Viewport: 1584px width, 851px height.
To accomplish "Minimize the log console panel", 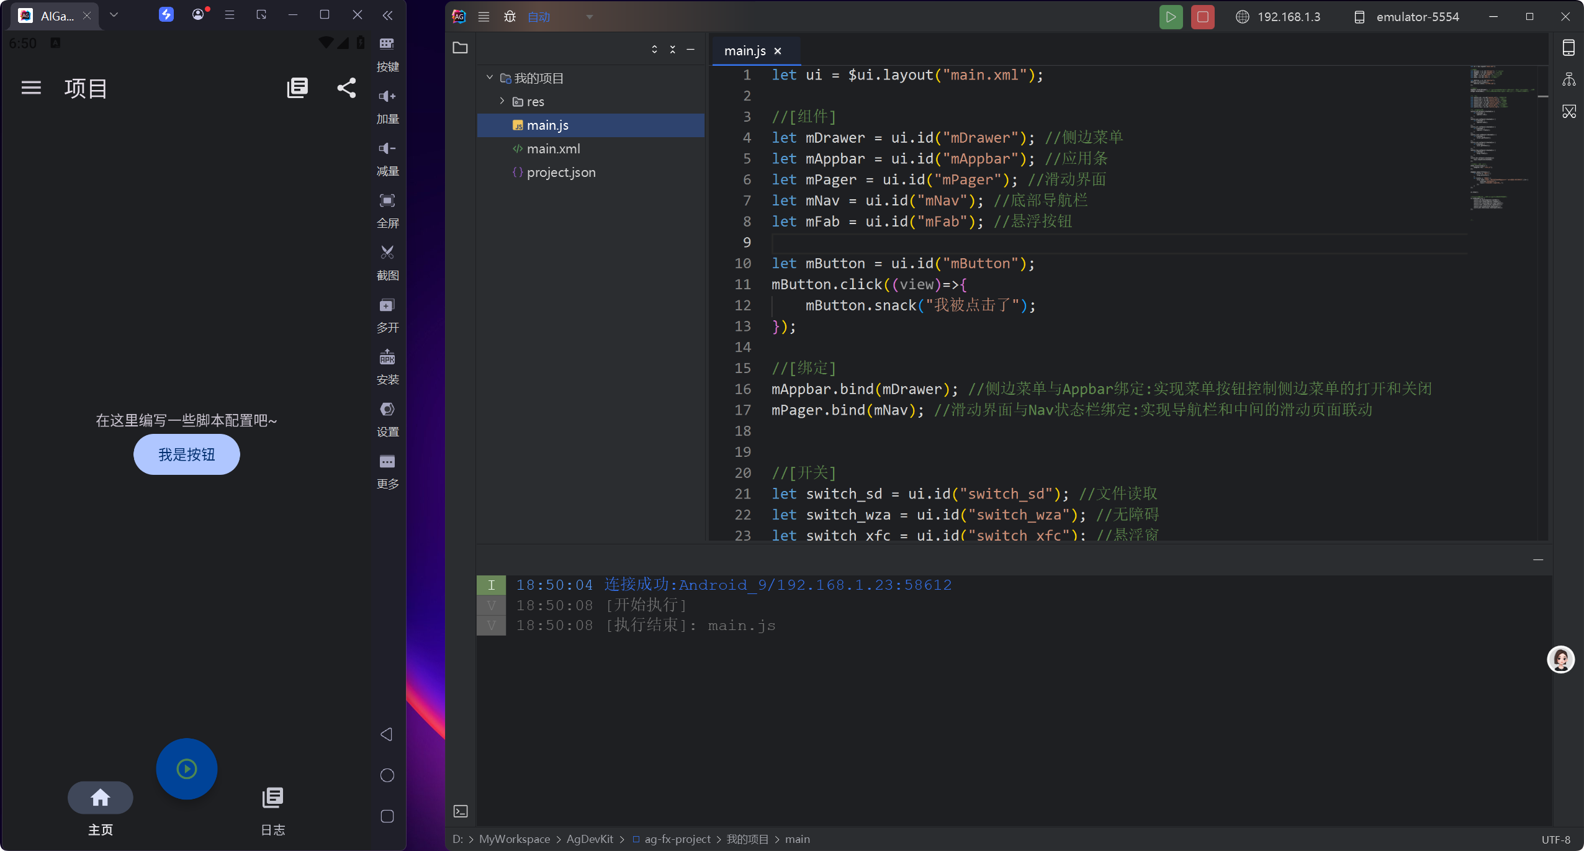I will [1538, 560].
